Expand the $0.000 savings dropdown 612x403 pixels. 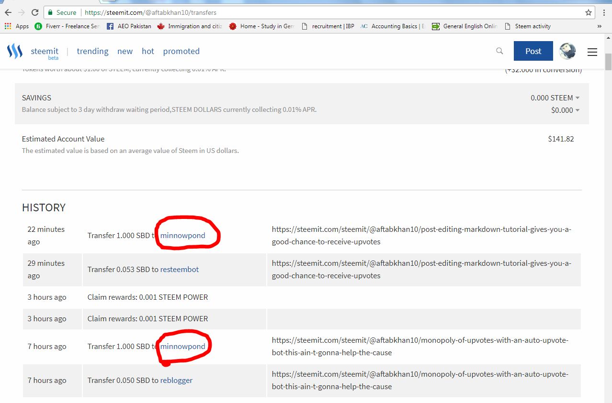click(566, 110)
